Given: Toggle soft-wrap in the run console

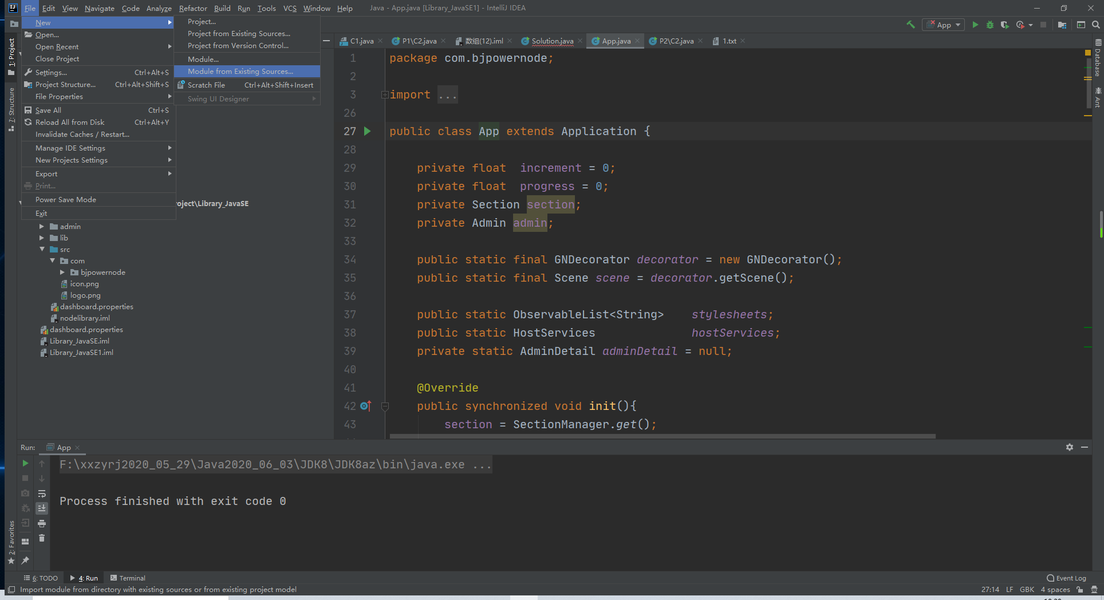Looking at the screenshot, I should 42,494.
